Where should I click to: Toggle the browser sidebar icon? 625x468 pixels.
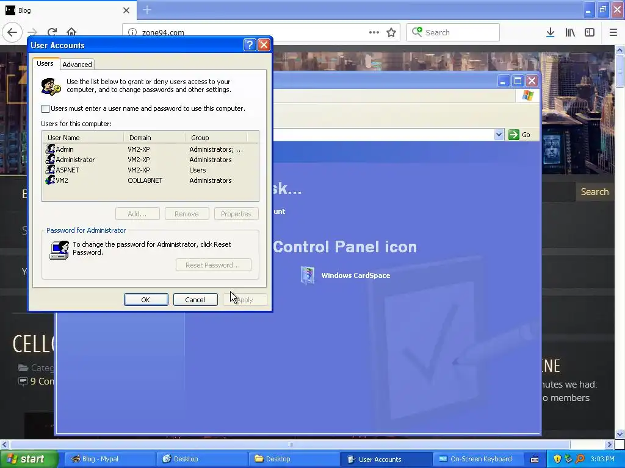click(590, 33)
